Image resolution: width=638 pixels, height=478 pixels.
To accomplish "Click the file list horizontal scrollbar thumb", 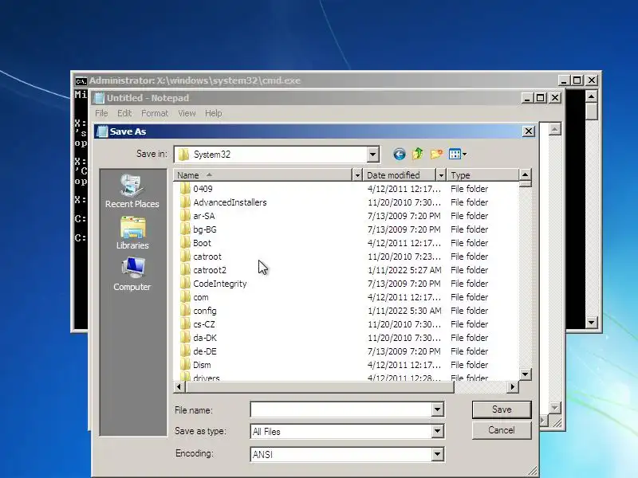I will coord(320,387).
